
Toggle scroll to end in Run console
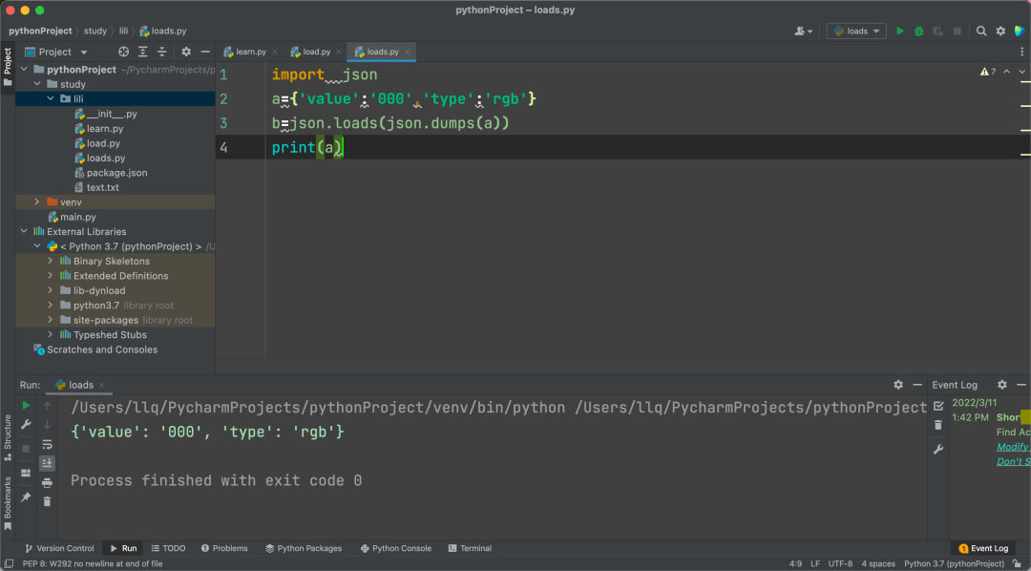47,463
